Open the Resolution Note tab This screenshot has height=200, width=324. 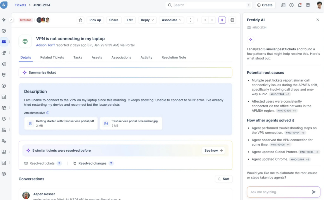pyautogui.click(x=174, y=58)
